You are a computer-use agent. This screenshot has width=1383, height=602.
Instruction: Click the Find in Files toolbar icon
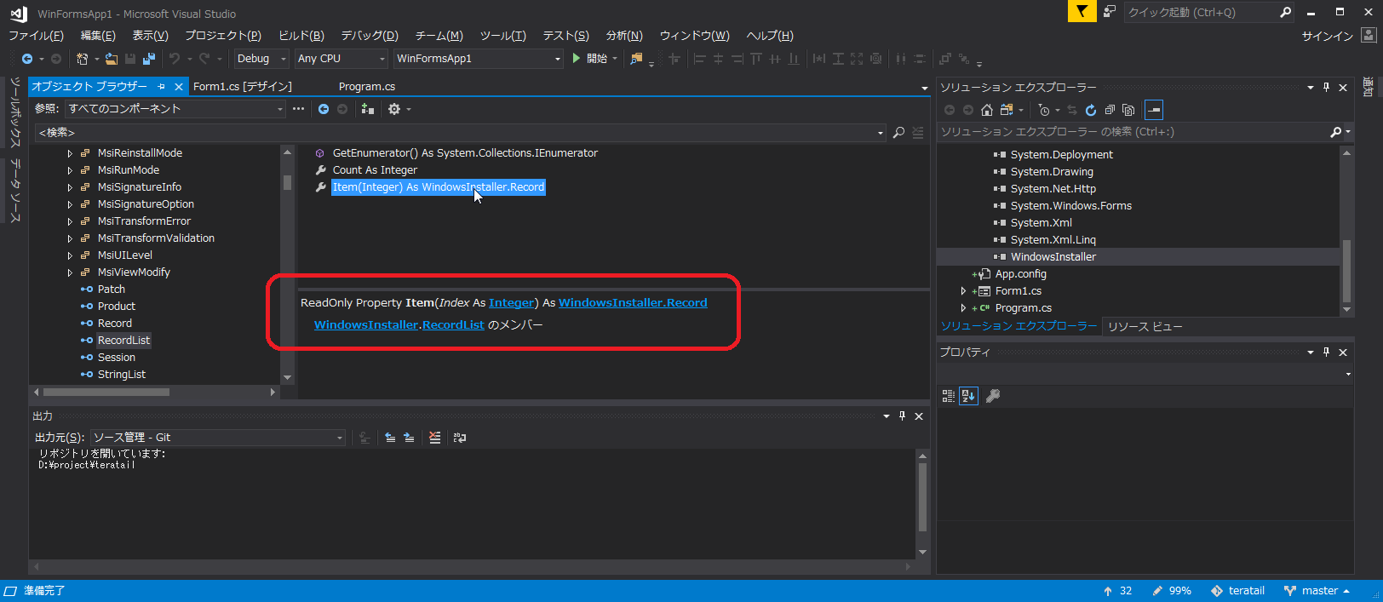[636, 59]
